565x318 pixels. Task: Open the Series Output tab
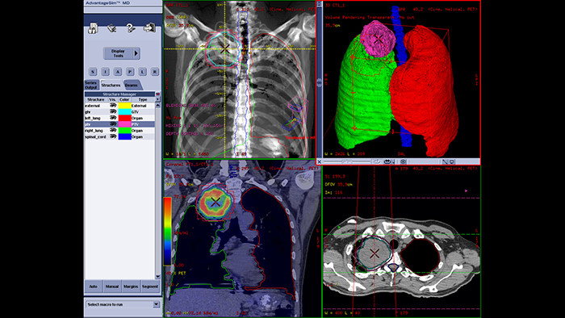point(91,85)
